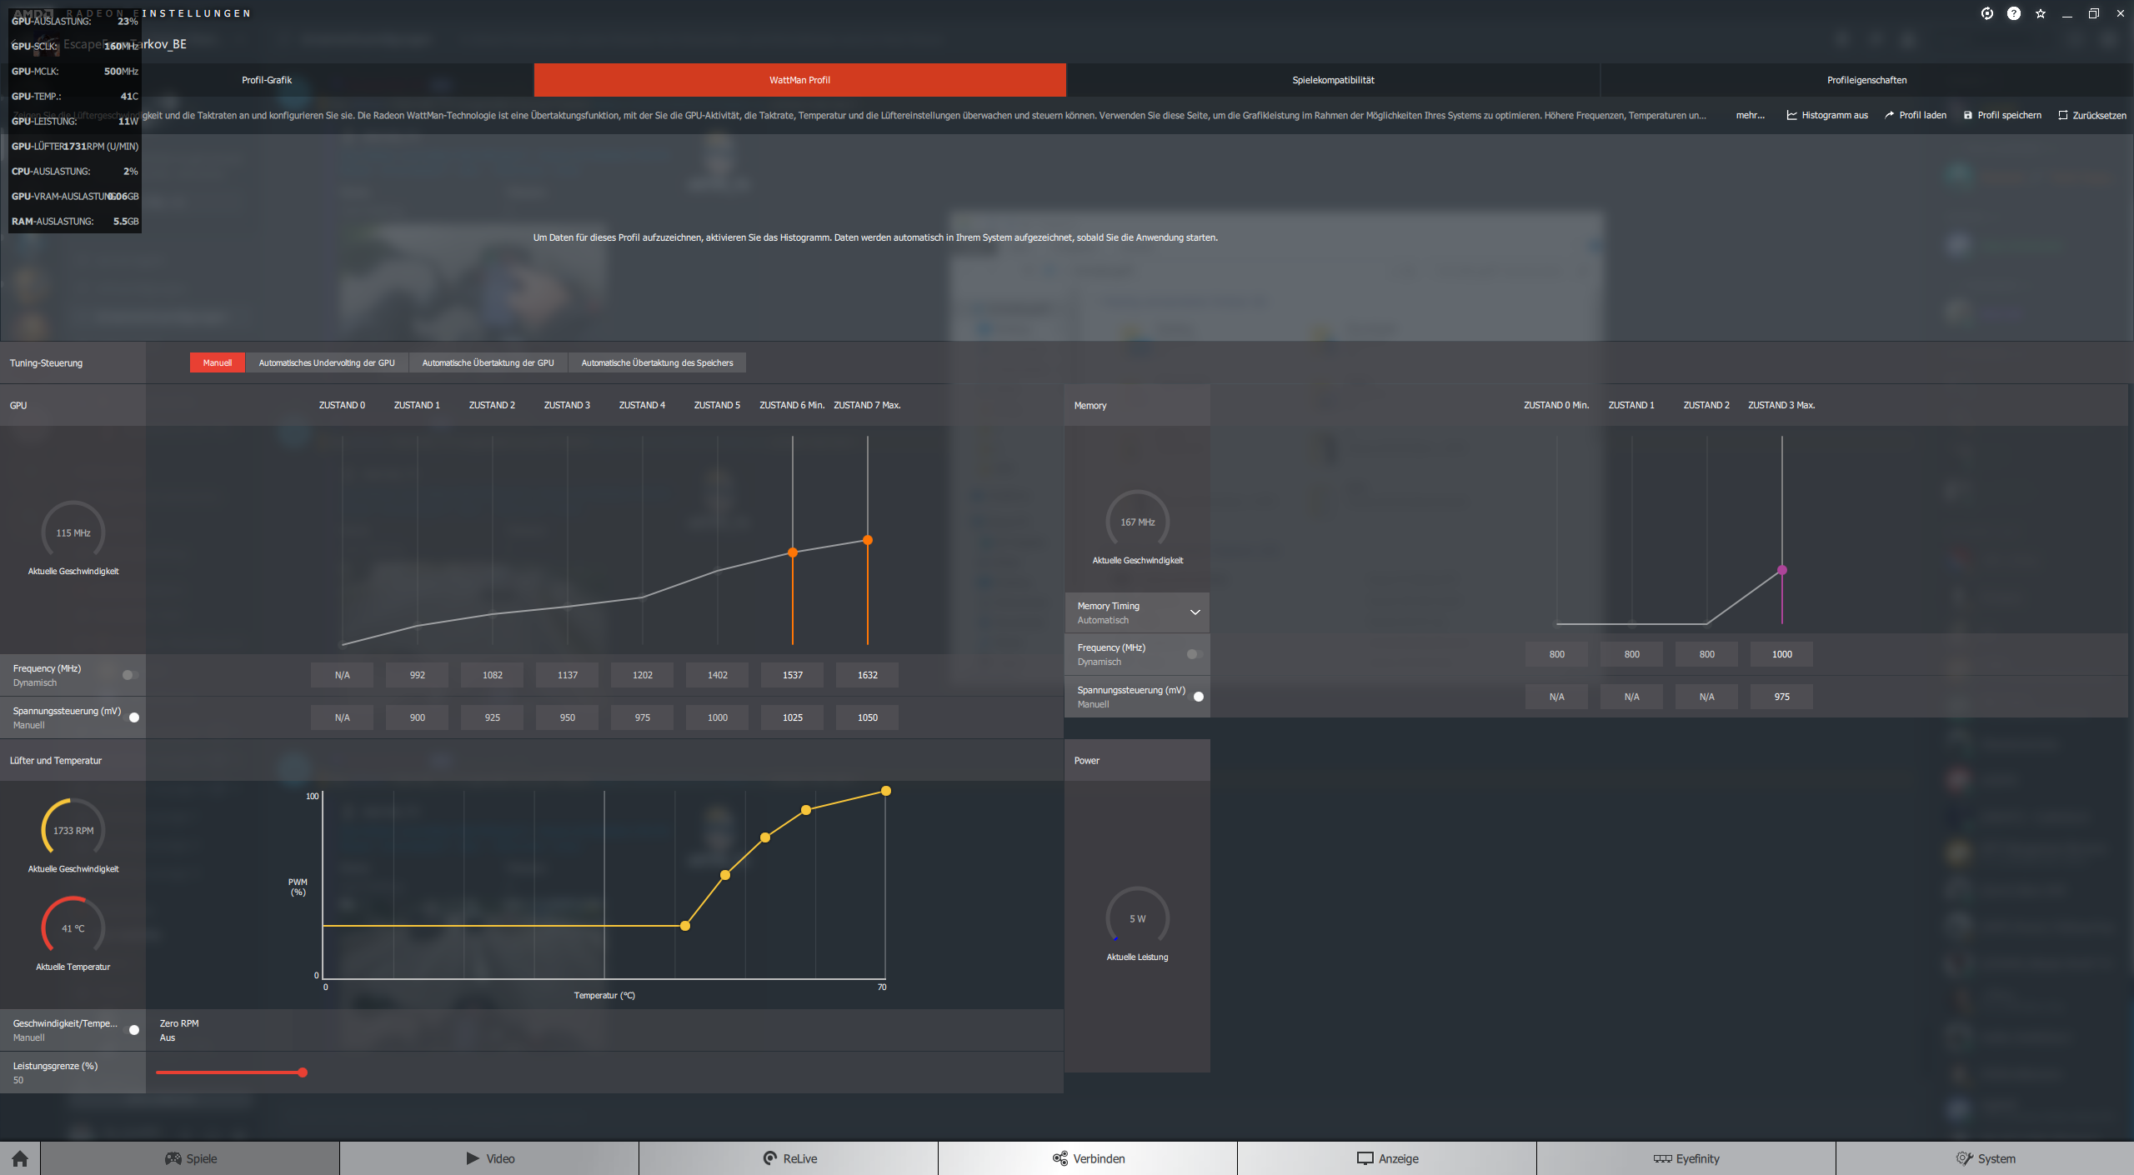Screen dimensions: 2134x1175
Task: Click the Zustand 7 frequency field 1632
Action: [867, 675]
